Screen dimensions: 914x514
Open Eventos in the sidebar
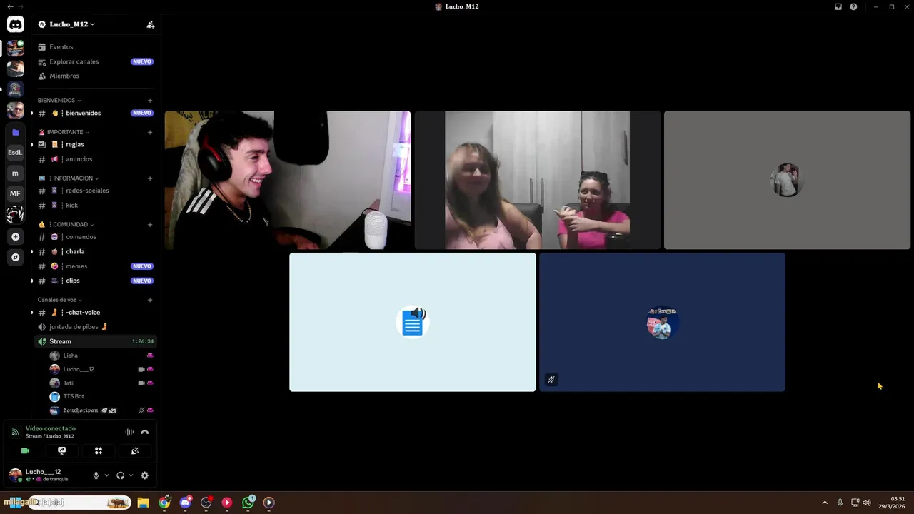point(61,47)
